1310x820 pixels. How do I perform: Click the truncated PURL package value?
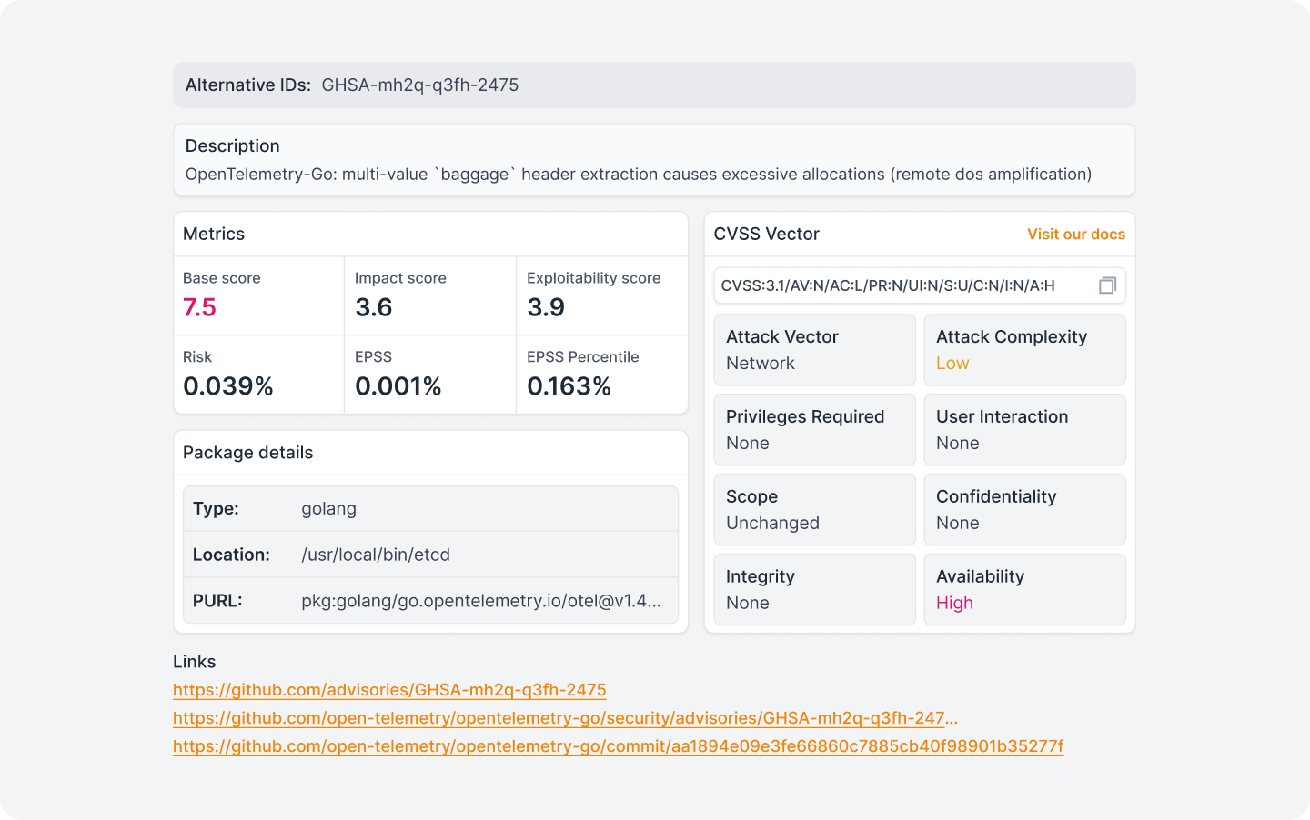click(480, 601)
